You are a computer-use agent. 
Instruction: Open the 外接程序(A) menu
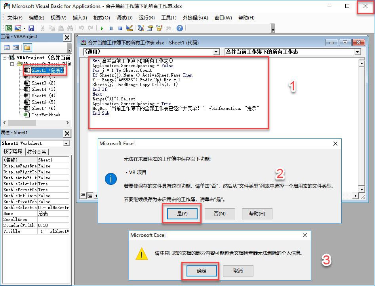click(x=195, y=18)
